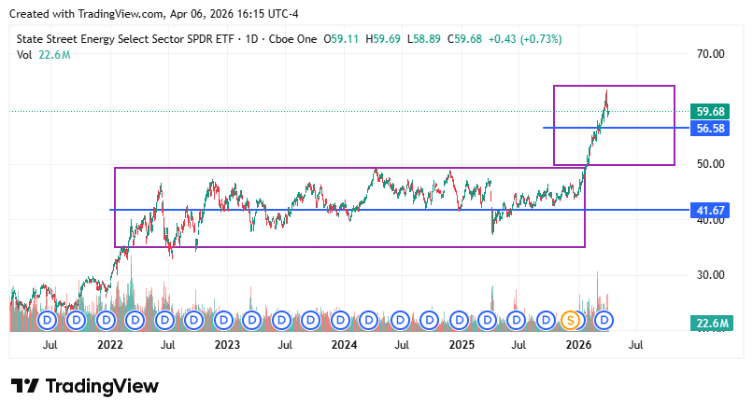Click the Vol 22.6M indicator legend
The width and height of the screenshot is (753, 414).
coord(43,55)
